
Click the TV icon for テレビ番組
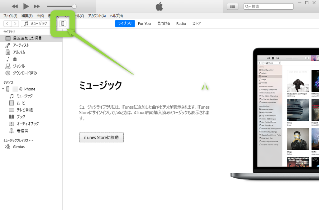12,110
